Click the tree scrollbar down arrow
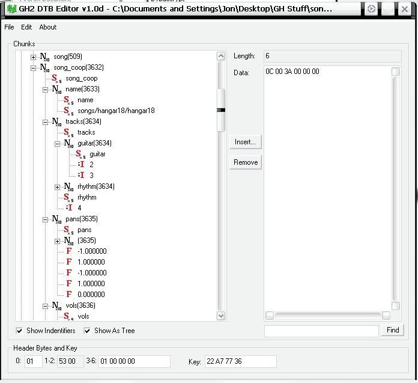The image size is (418, 383). 221,316
